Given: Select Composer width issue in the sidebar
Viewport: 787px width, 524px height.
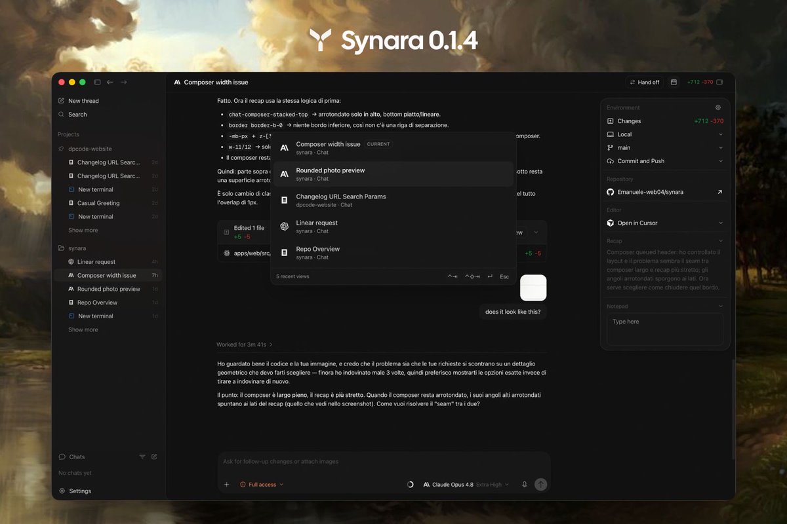Looking at the screenshot, I should click(x=108, y=276).
